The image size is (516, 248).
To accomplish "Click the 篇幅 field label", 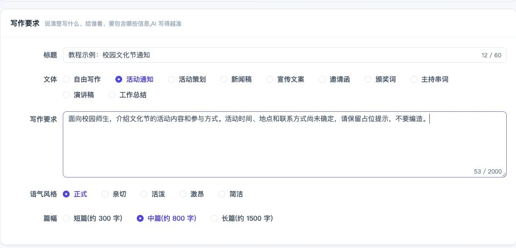I will pos(50,218).
